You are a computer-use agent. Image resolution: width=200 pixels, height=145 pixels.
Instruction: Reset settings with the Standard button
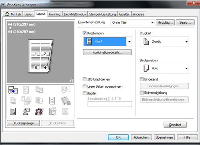pyautogui.click(x=175, y=125)
